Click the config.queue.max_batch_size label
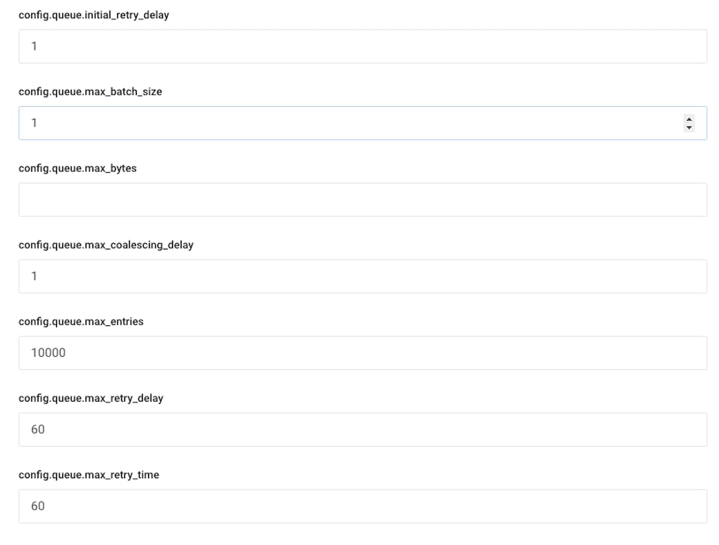 pos(90,91)
